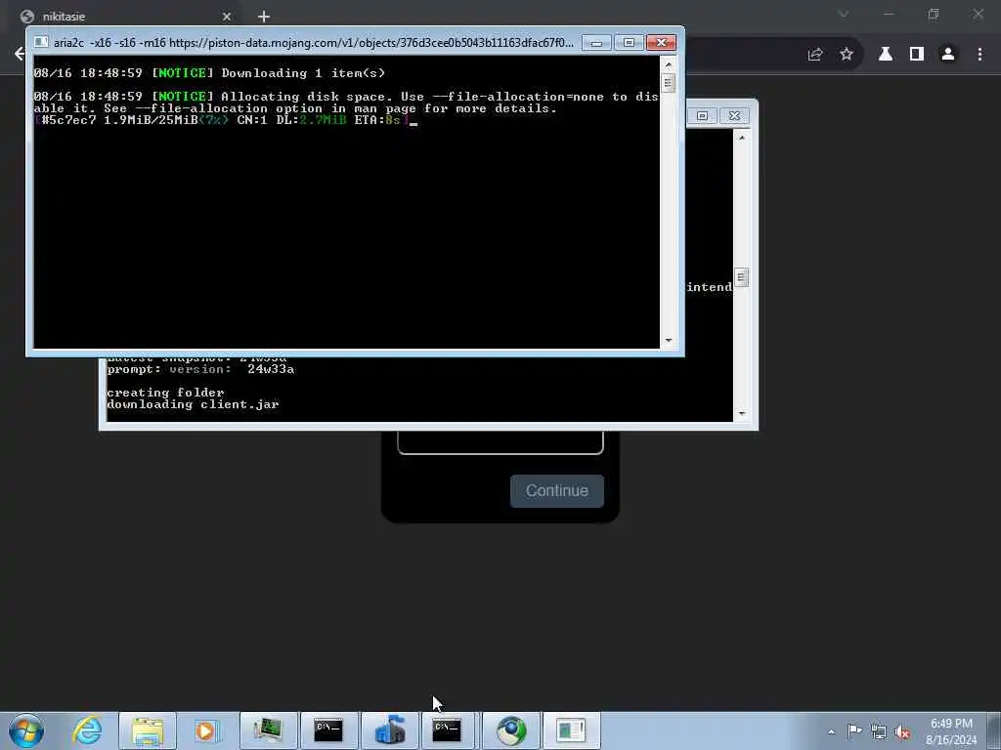Minimize the browser window
1001x750 pixels.
point(889,14)
